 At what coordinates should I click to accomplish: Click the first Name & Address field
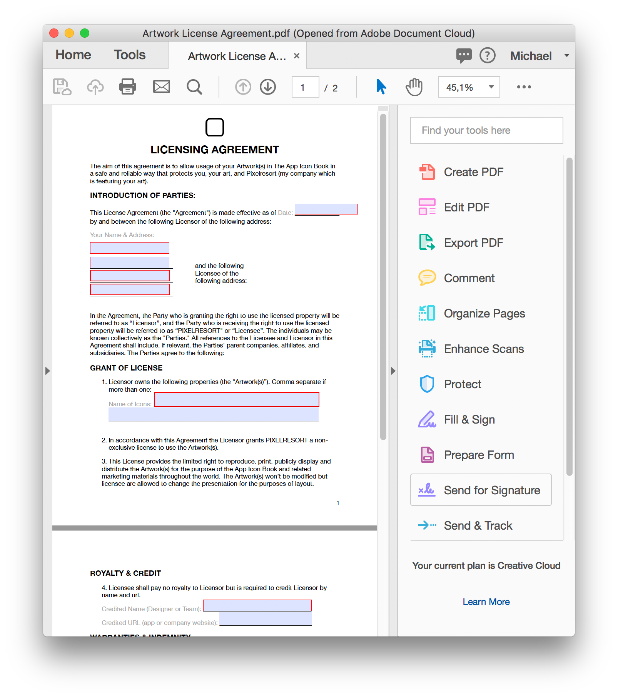(x=130, y=248)
